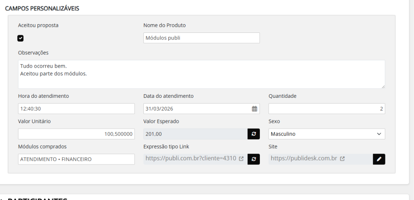Click the Valor Unitário input field

pos(76,134)
